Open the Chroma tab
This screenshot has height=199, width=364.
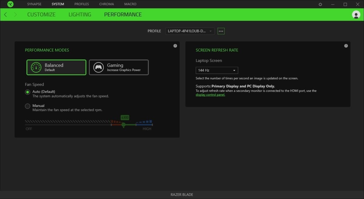(106, 4)
